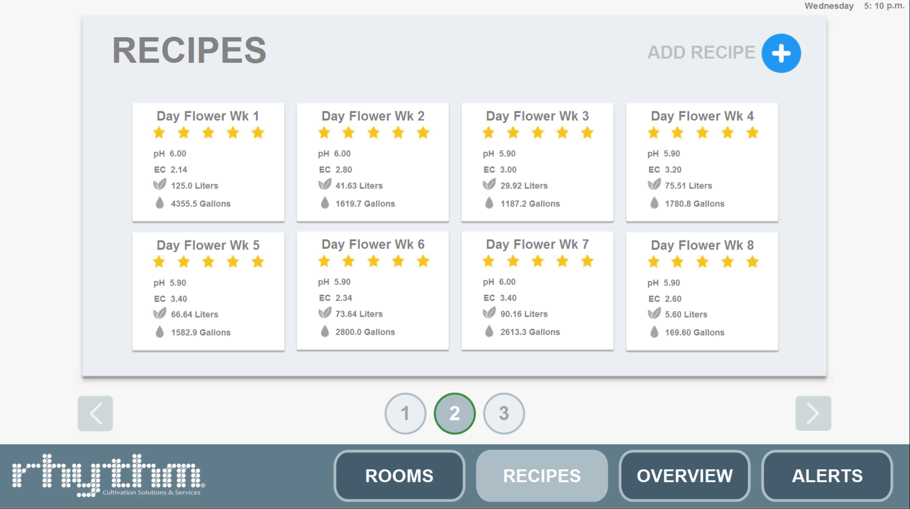This screenshot has width=910, height=509.
Task: Click the blue Add Recipe plus icon
Action: (781, 53)
